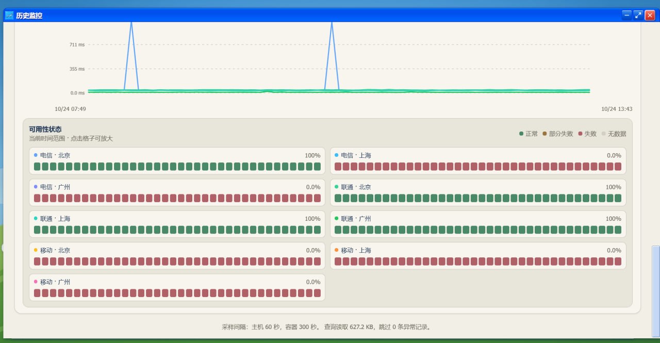Click the 移动·广州 pink dot indicator
Screen dimensions: 660x343
pyautogui.click(x=36, y=282)
